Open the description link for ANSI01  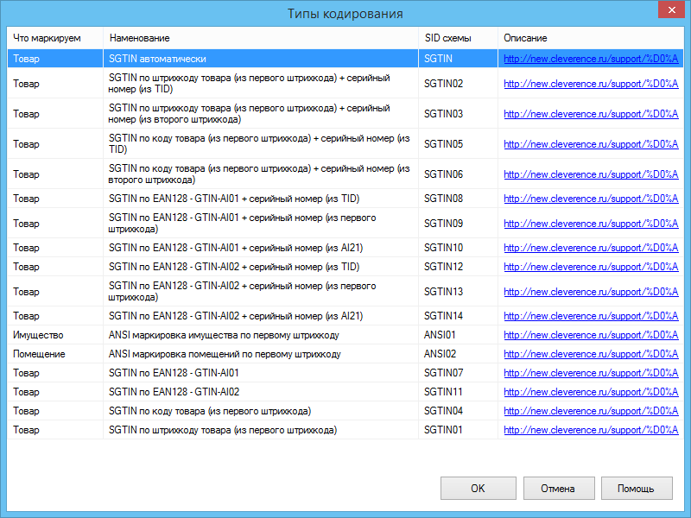[x=591, y=335]
